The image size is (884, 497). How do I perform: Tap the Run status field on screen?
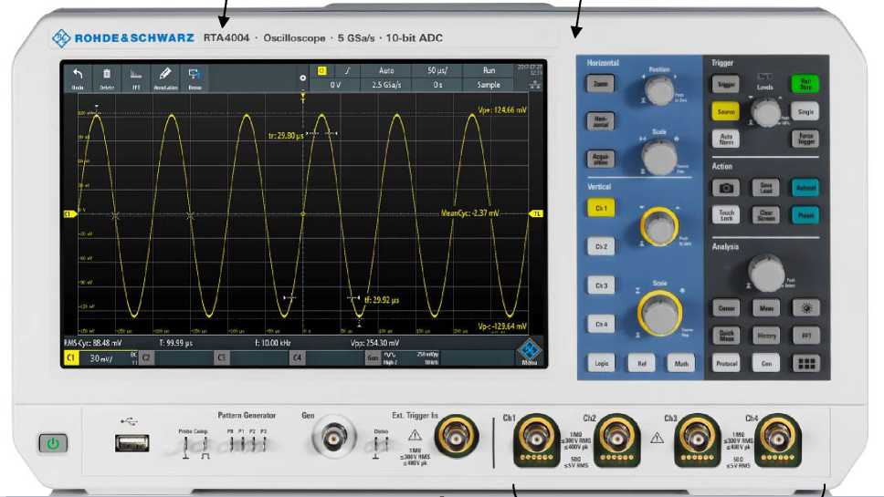point(489,71)
